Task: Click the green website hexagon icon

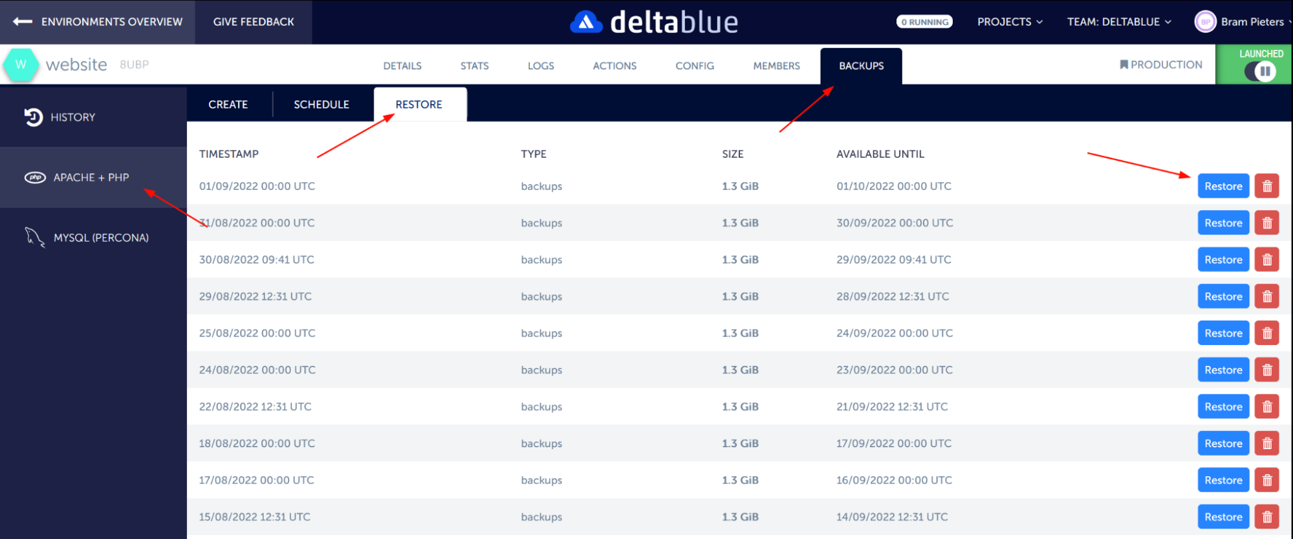Action: 21,65
